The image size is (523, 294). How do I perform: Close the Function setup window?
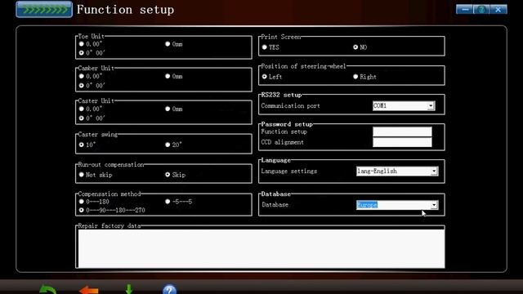[498, 9]
